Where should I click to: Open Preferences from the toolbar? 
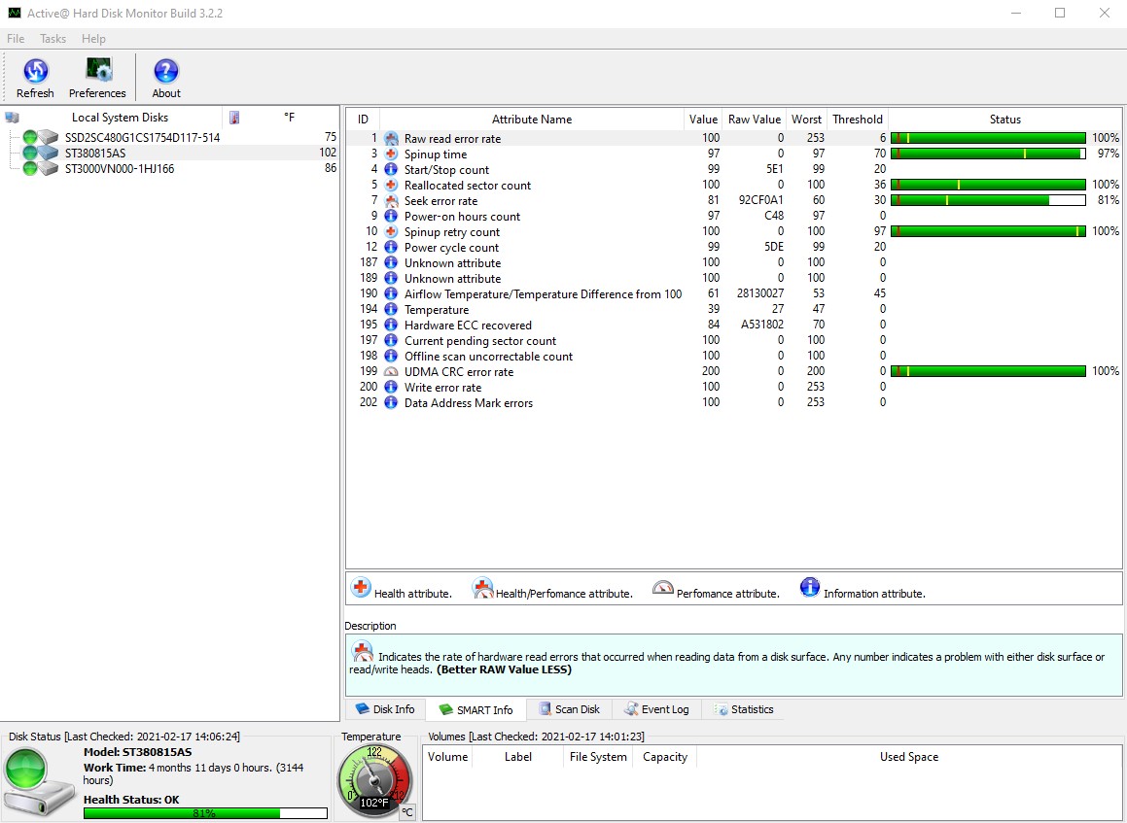click(97, 72)
